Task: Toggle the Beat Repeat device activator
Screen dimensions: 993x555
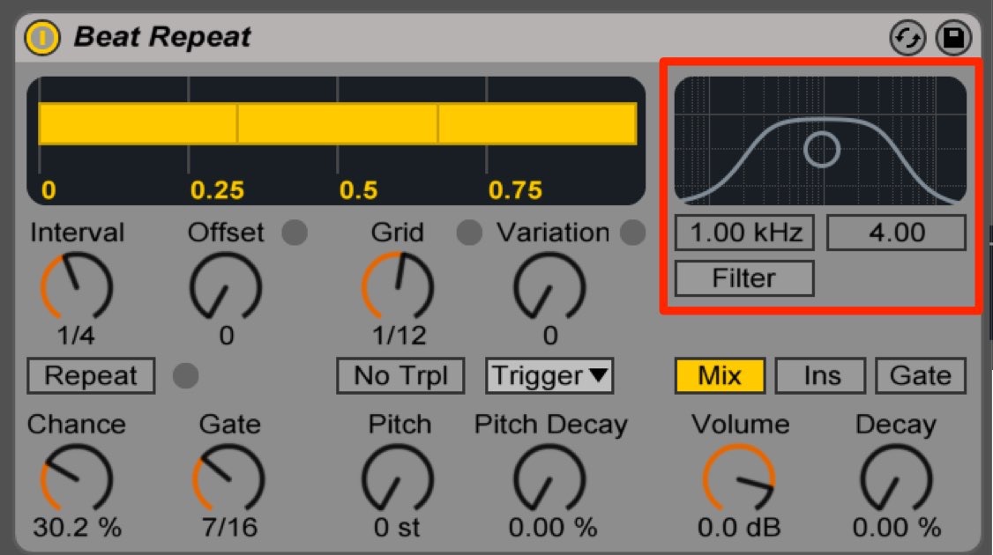Action: click(41, 37)
